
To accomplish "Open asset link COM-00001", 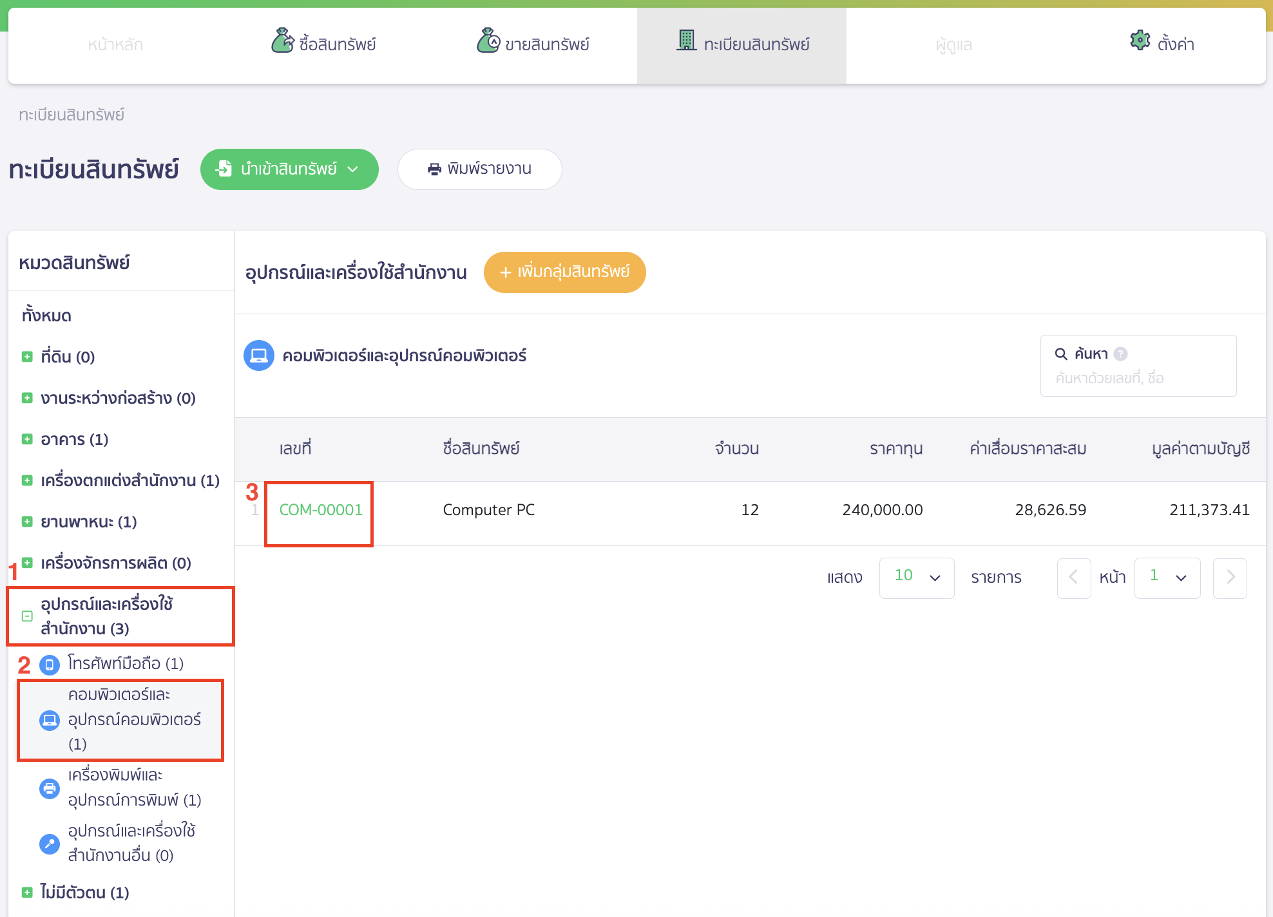I will (x=321, y=510).
